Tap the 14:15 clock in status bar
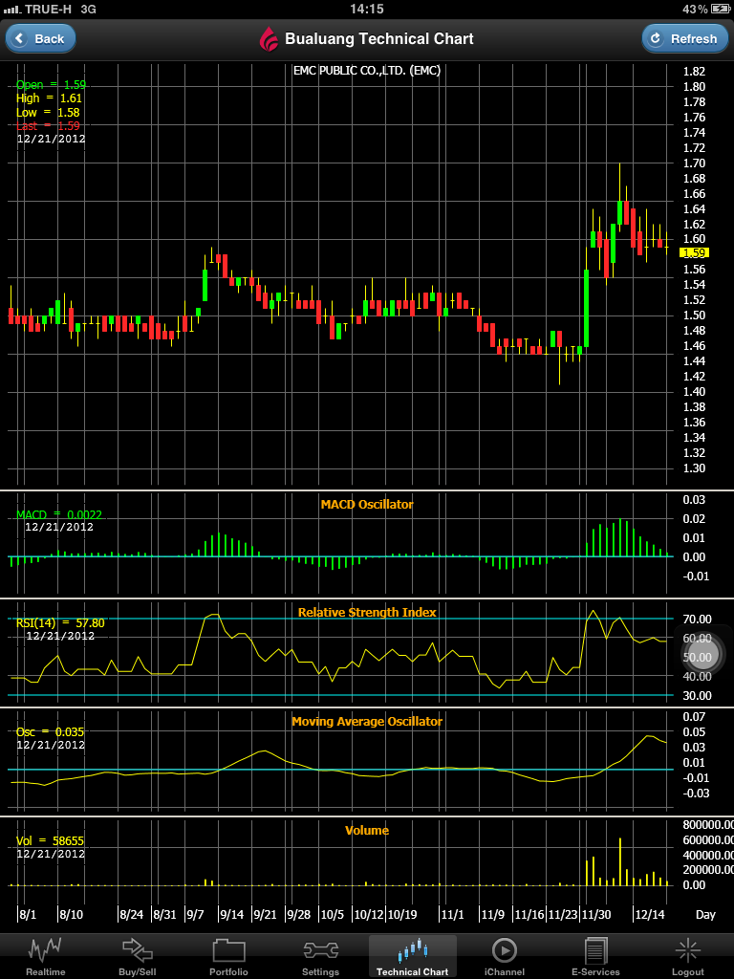Screen dimensions: 734x979 (366, 9)
